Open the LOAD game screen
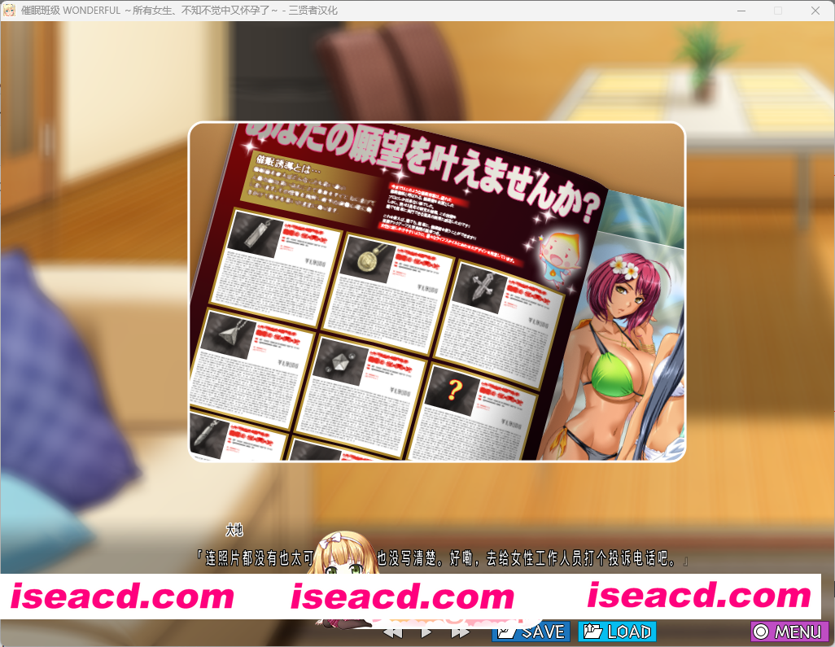 pos(617,632)
